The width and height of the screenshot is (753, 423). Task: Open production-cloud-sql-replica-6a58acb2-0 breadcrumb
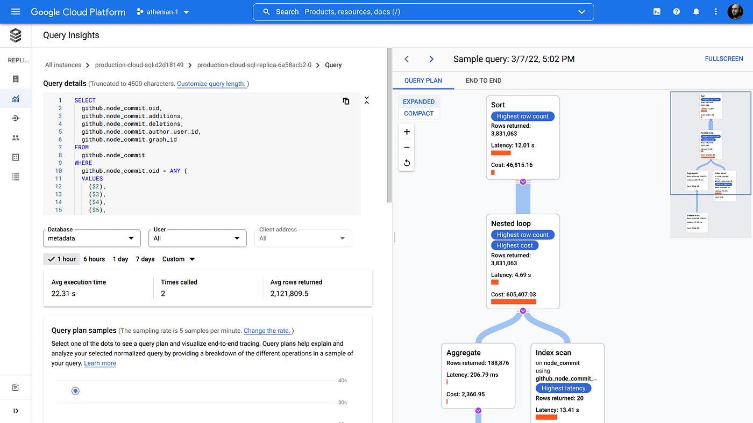tap(254, 65)
